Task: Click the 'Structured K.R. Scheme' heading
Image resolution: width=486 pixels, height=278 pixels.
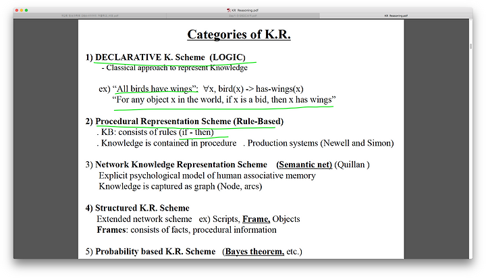Action: point(142,208)
